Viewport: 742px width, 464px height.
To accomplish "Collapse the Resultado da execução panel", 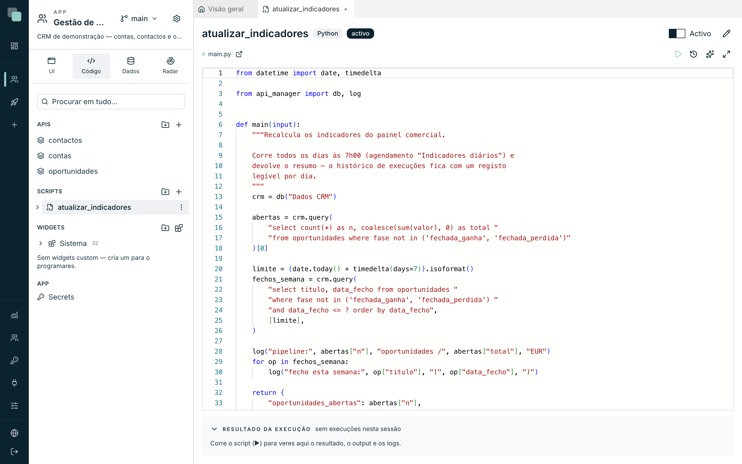I will (214, 429).
